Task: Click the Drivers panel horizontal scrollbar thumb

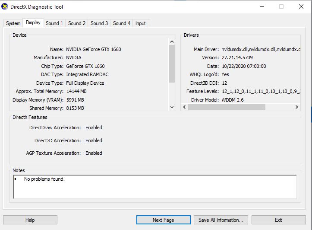Action: click(x=227, y=107)
